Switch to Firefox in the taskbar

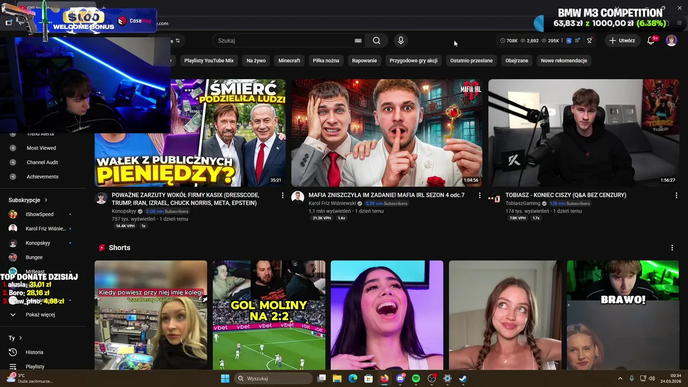(384, 378)
